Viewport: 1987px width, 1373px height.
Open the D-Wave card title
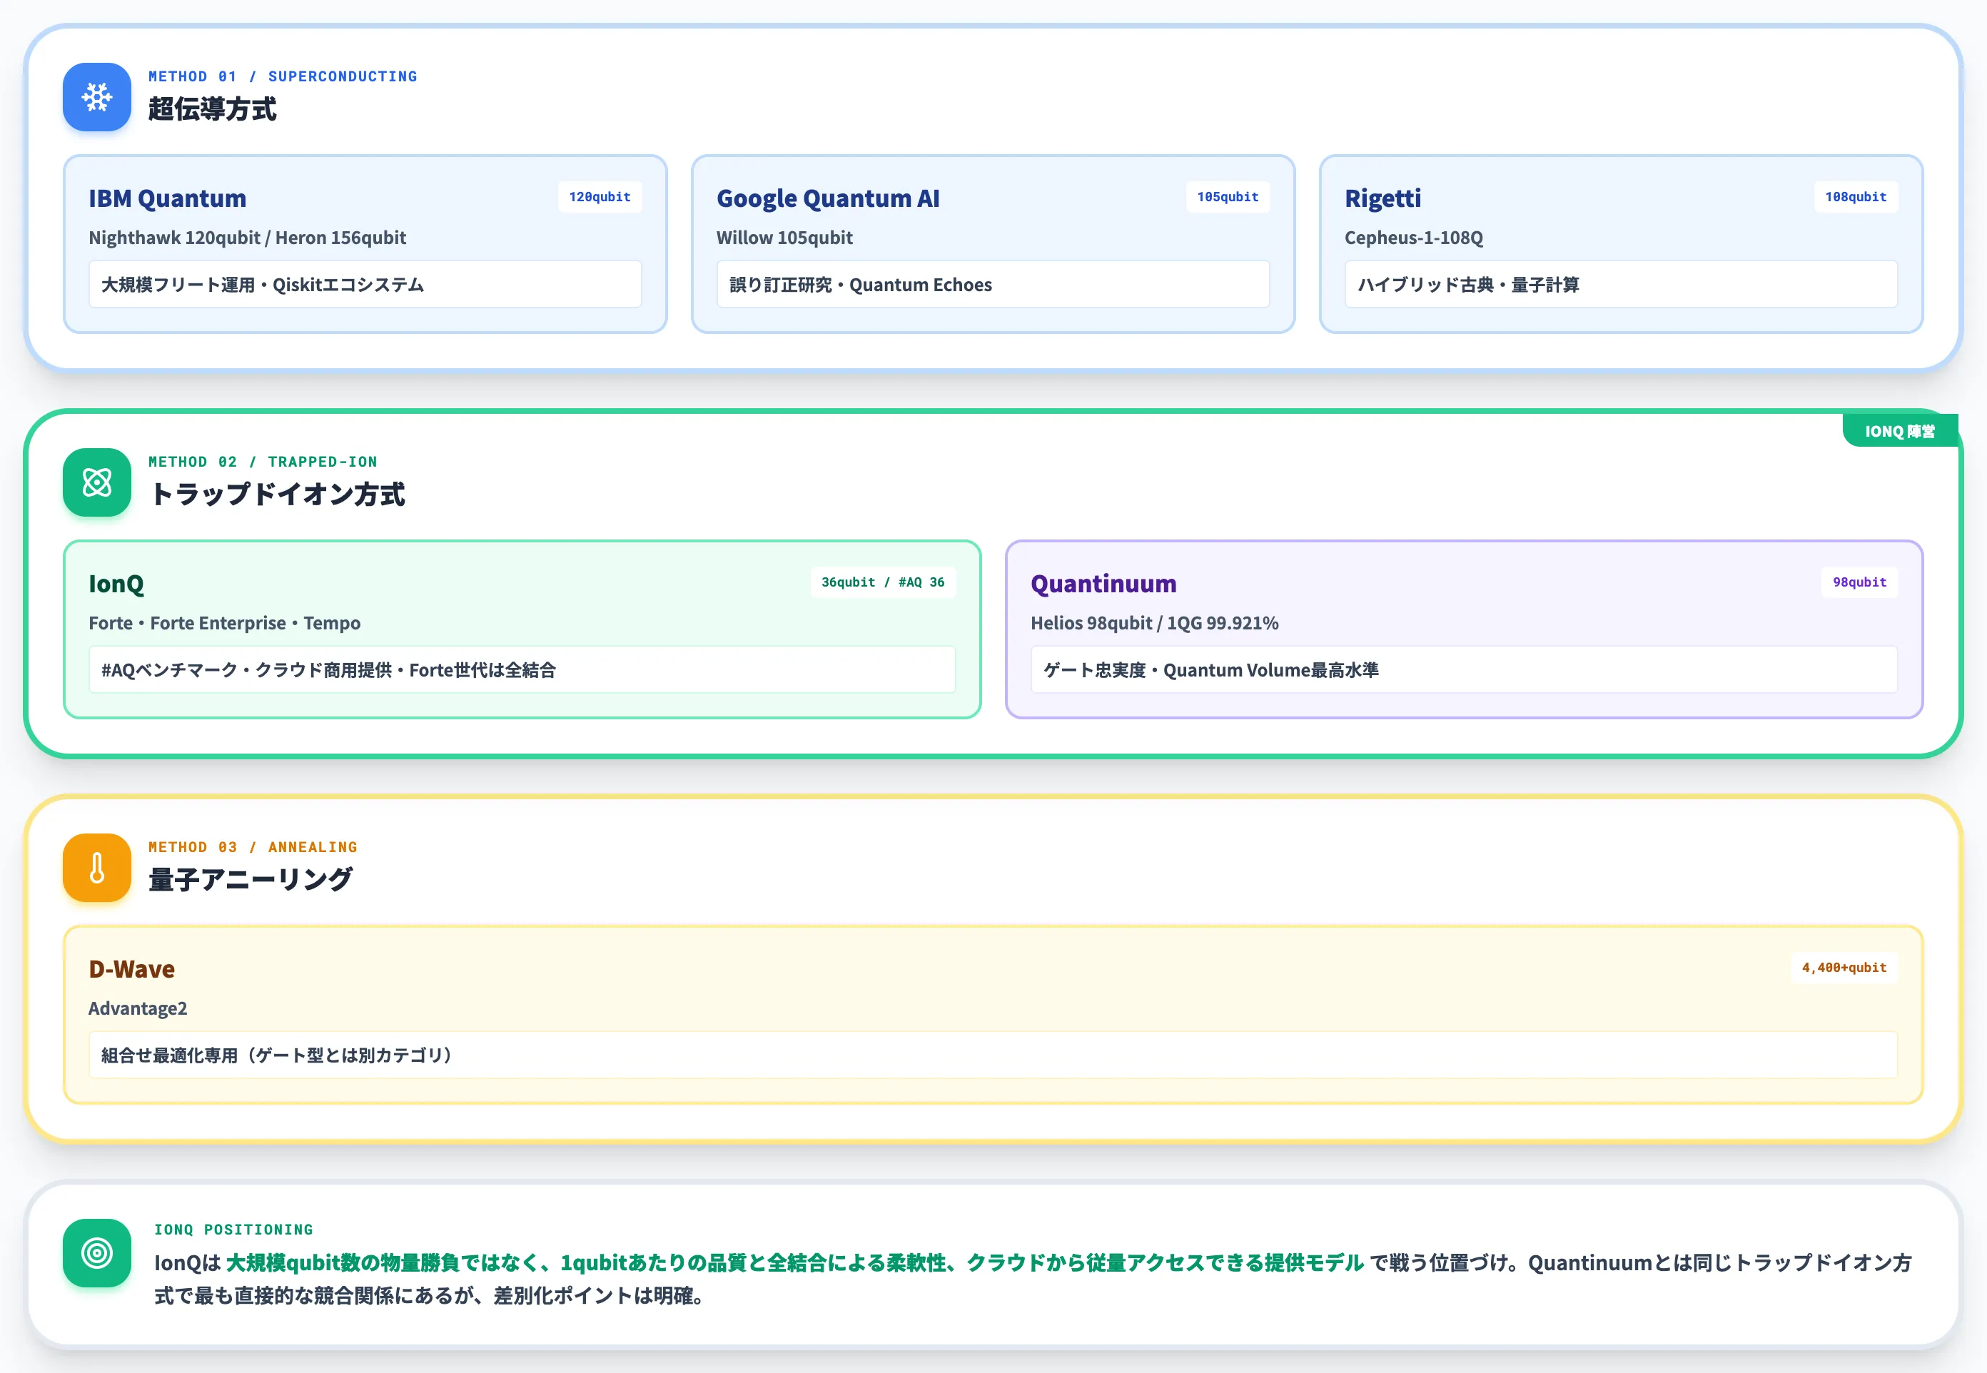coord(131,968)
